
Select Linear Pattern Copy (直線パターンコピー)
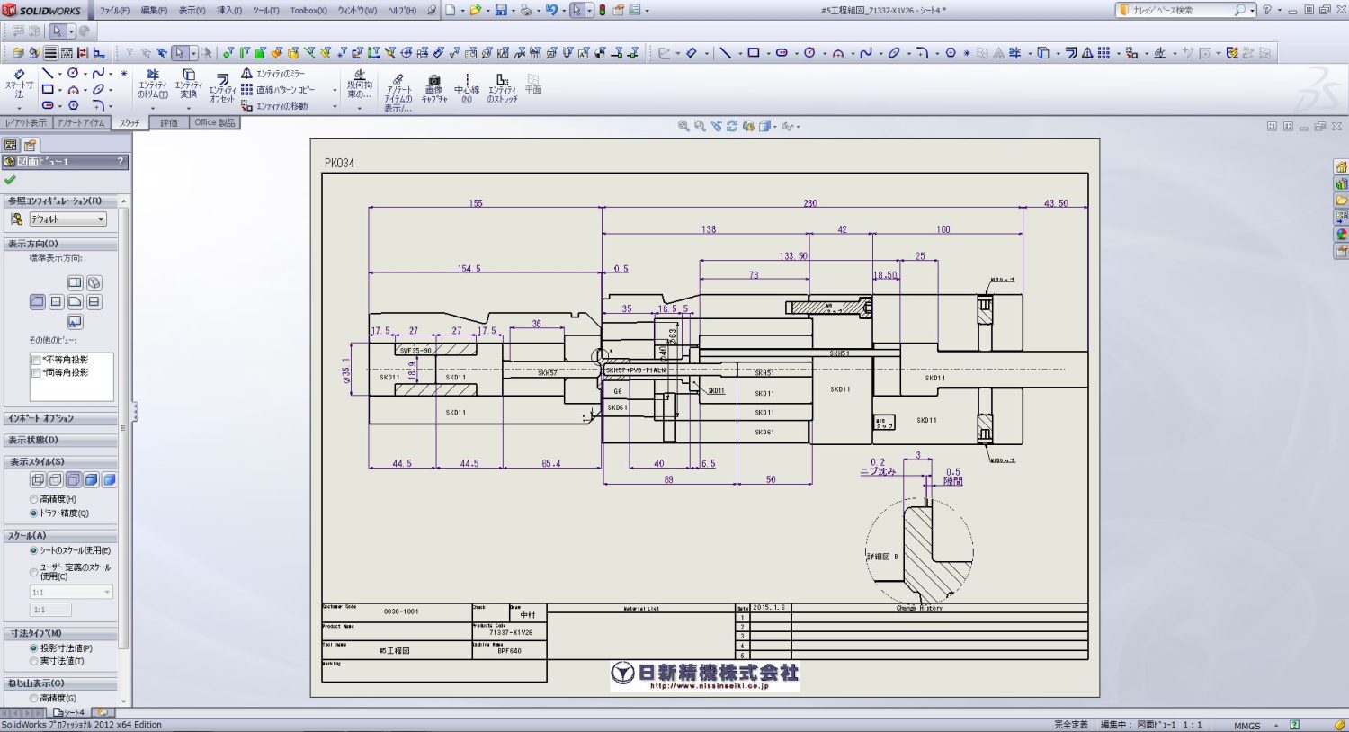[x=278, y=90]
